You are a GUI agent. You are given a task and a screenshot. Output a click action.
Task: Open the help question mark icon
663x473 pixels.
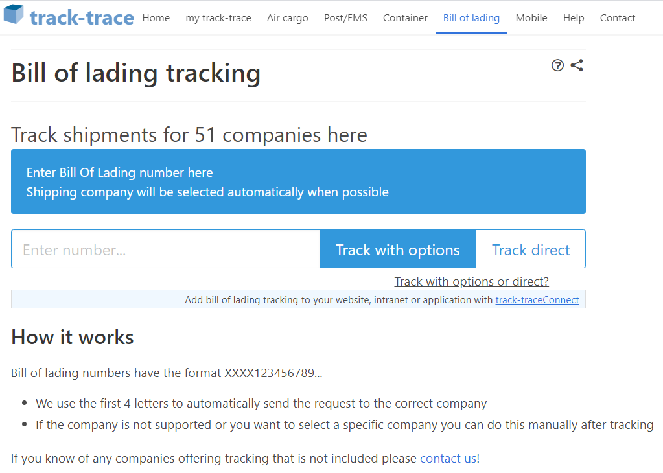(x=558, y=65)
